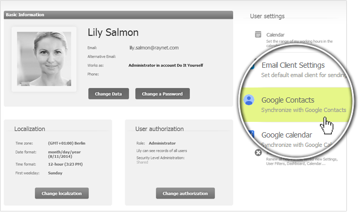Click 'Lily can see records of all users'
This screenshot has width=362, height=212.
tap(162, 151)
